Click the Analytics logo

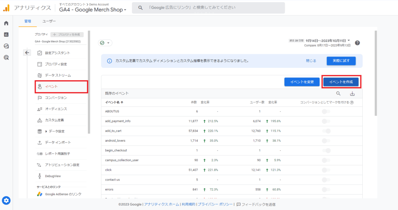6,8
